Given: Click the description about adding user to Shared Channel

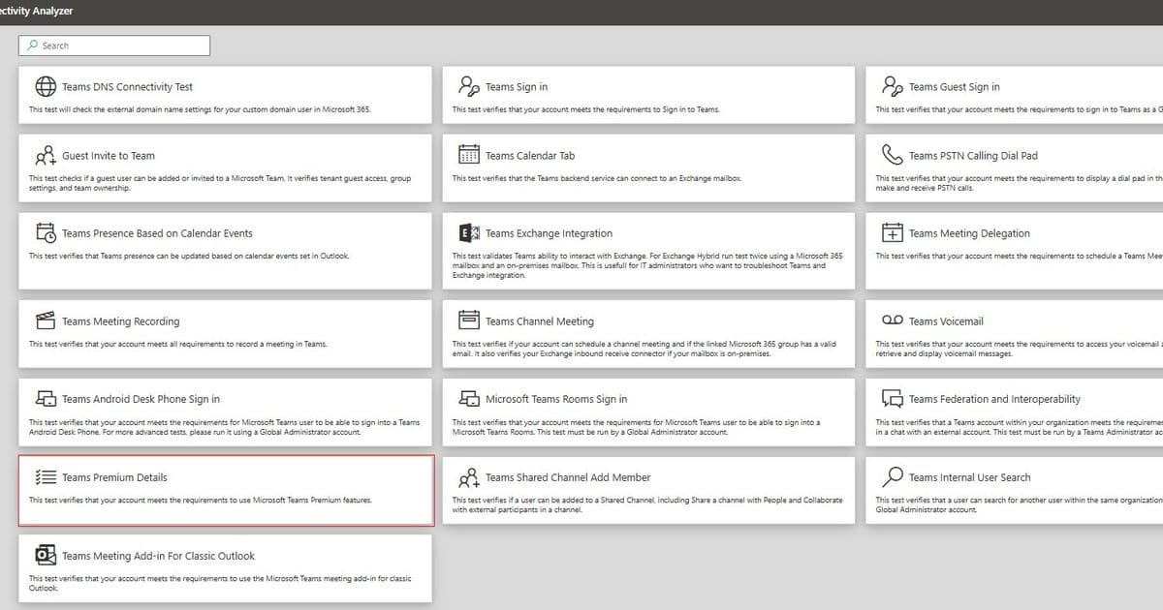Looking at the screenshot, I should 647,504.
